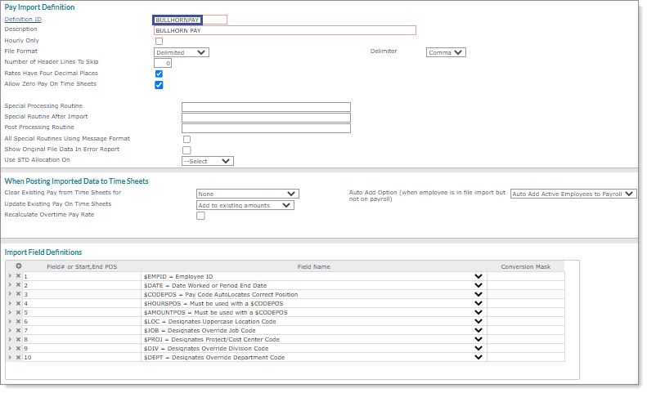Click the add row plus icon in Import Field Definitions

tap(19, 266)
